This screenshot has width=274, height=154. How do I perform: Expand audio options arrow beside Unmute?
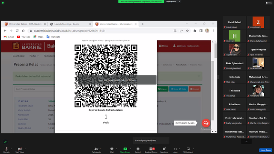coord(11,149)
